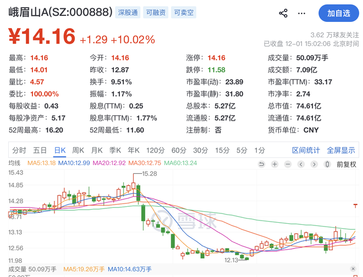Open the 前复权 adjustment dropdown
363x277 pixels.
(346, 164)
